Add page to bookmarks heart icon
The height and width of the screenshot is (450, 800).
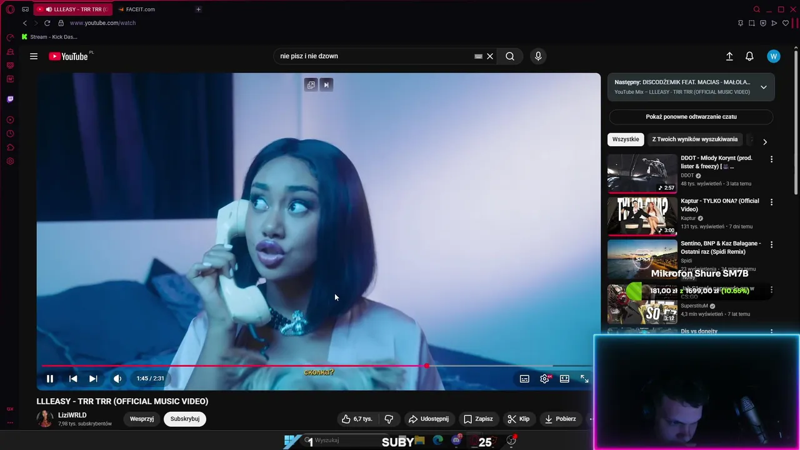click(786, 23)
